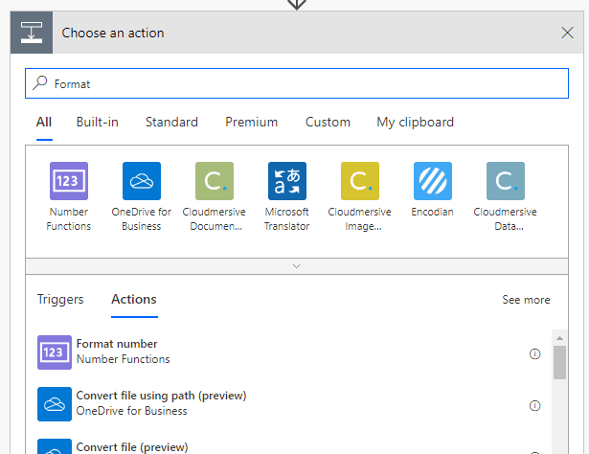589x454 pixels.
Task: Open the Cloudmersive Image connector
Action: (360, 181)
